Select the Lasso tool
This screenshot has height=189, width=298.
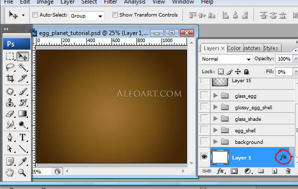coord(10,67)
